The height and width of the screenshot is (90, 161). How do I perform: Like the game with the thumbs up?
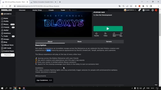pyautogui.click(x=114, y=33)
